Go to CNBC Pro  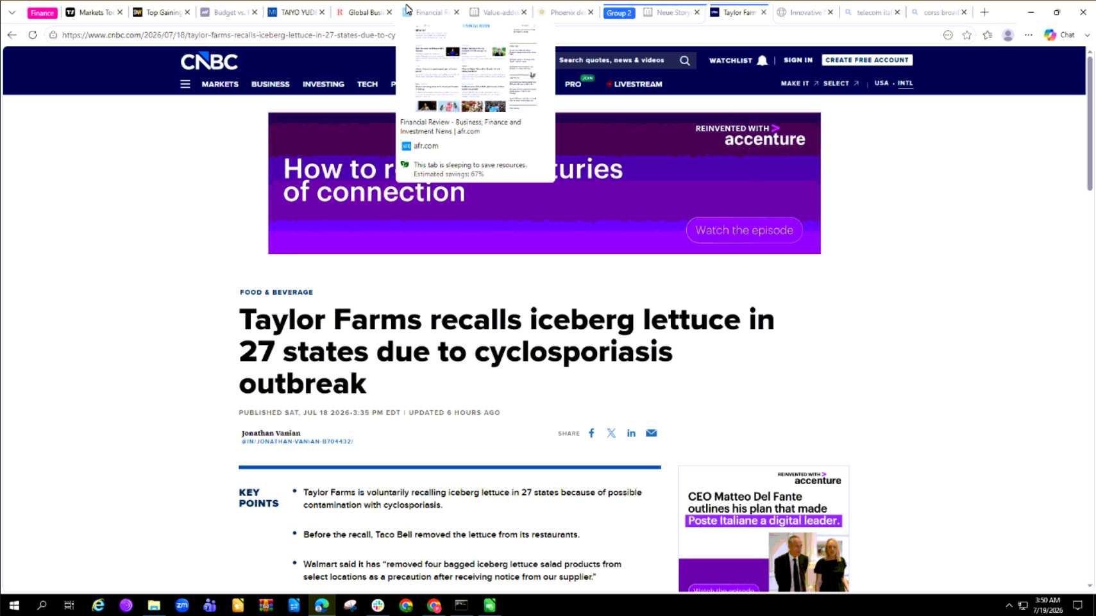tap(573, 84)
